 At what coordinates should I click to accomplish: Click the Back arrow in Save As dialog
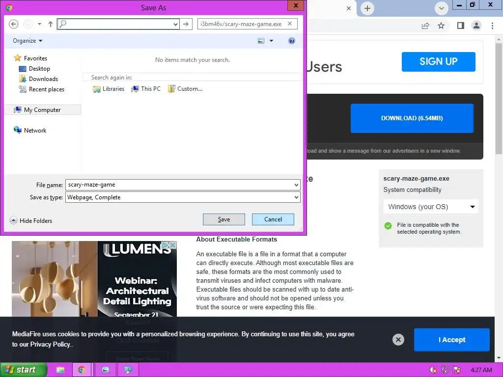[13, 24]
